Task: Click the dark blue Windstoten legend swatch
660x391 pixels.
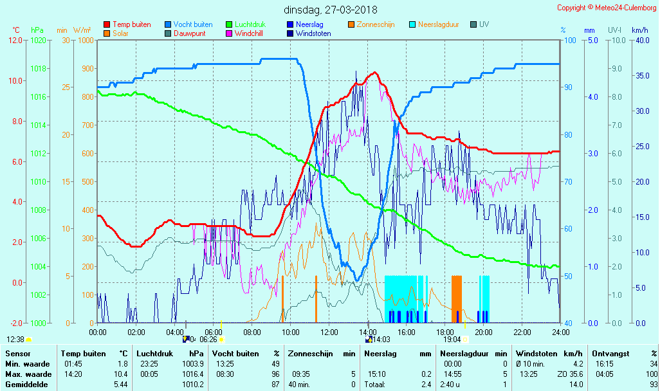Action: coord(290,33)
